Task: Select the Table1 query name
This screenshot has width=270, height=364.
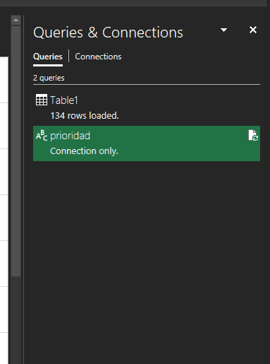Action: [64, 100]
